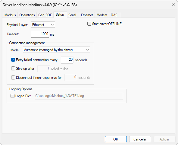Switch to the Modbus tab
This screenshot has height=145, width=178.
pos(10,15)
